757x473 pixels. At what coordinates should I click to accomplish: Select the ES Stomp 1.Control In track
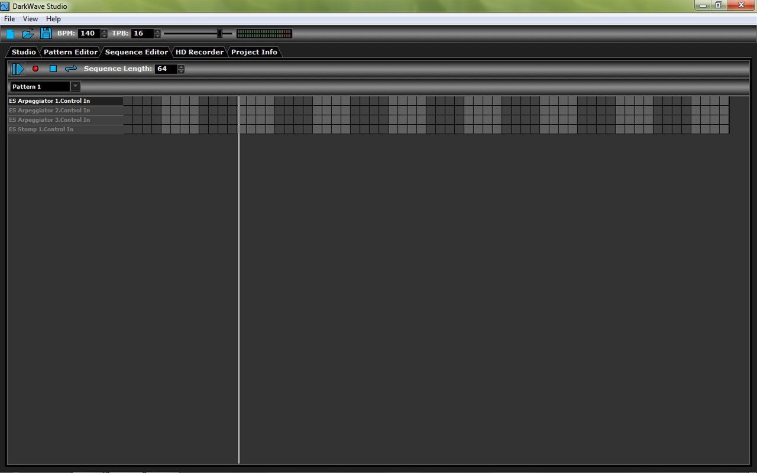pyautogui.click(x=66, y=129)
